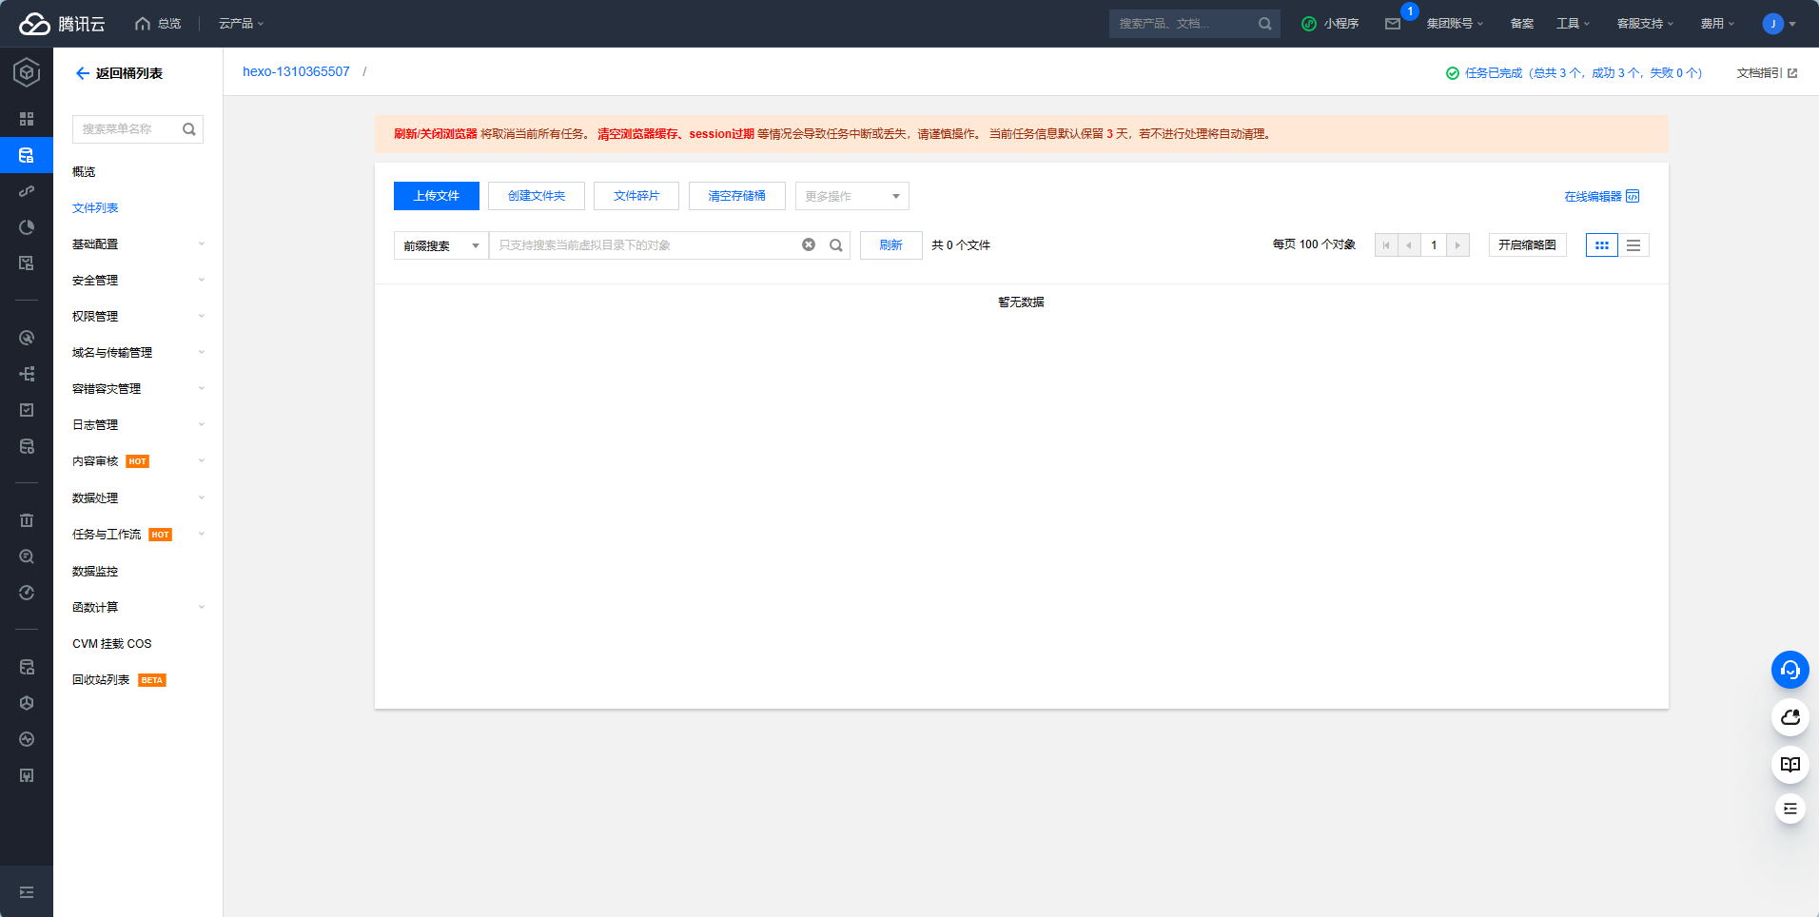Open the 在线编辑器 link

1602,197
